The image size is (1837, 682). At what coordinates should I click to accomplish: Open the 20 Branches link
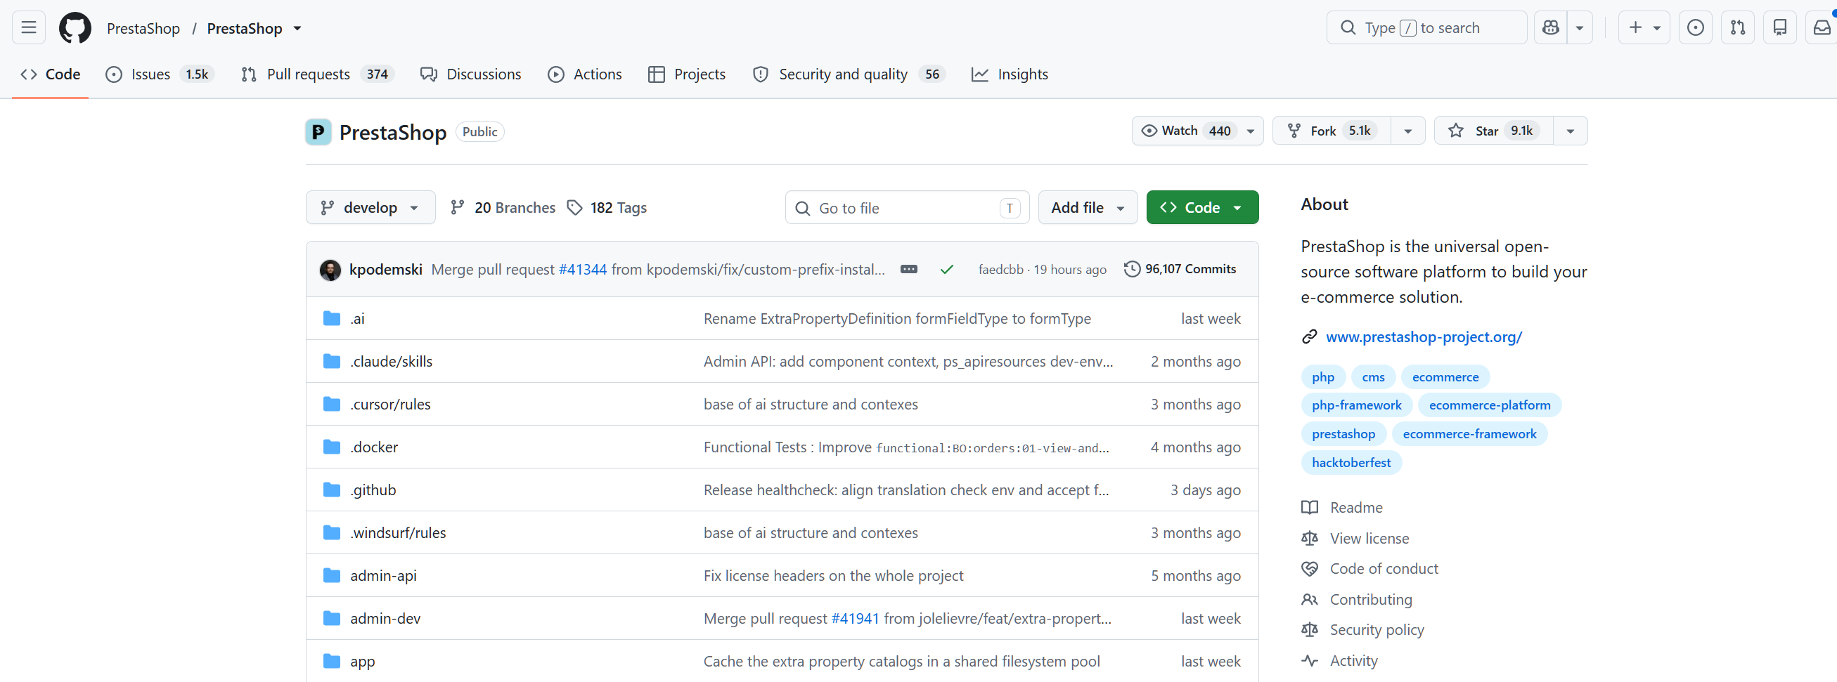click(503, 207)
